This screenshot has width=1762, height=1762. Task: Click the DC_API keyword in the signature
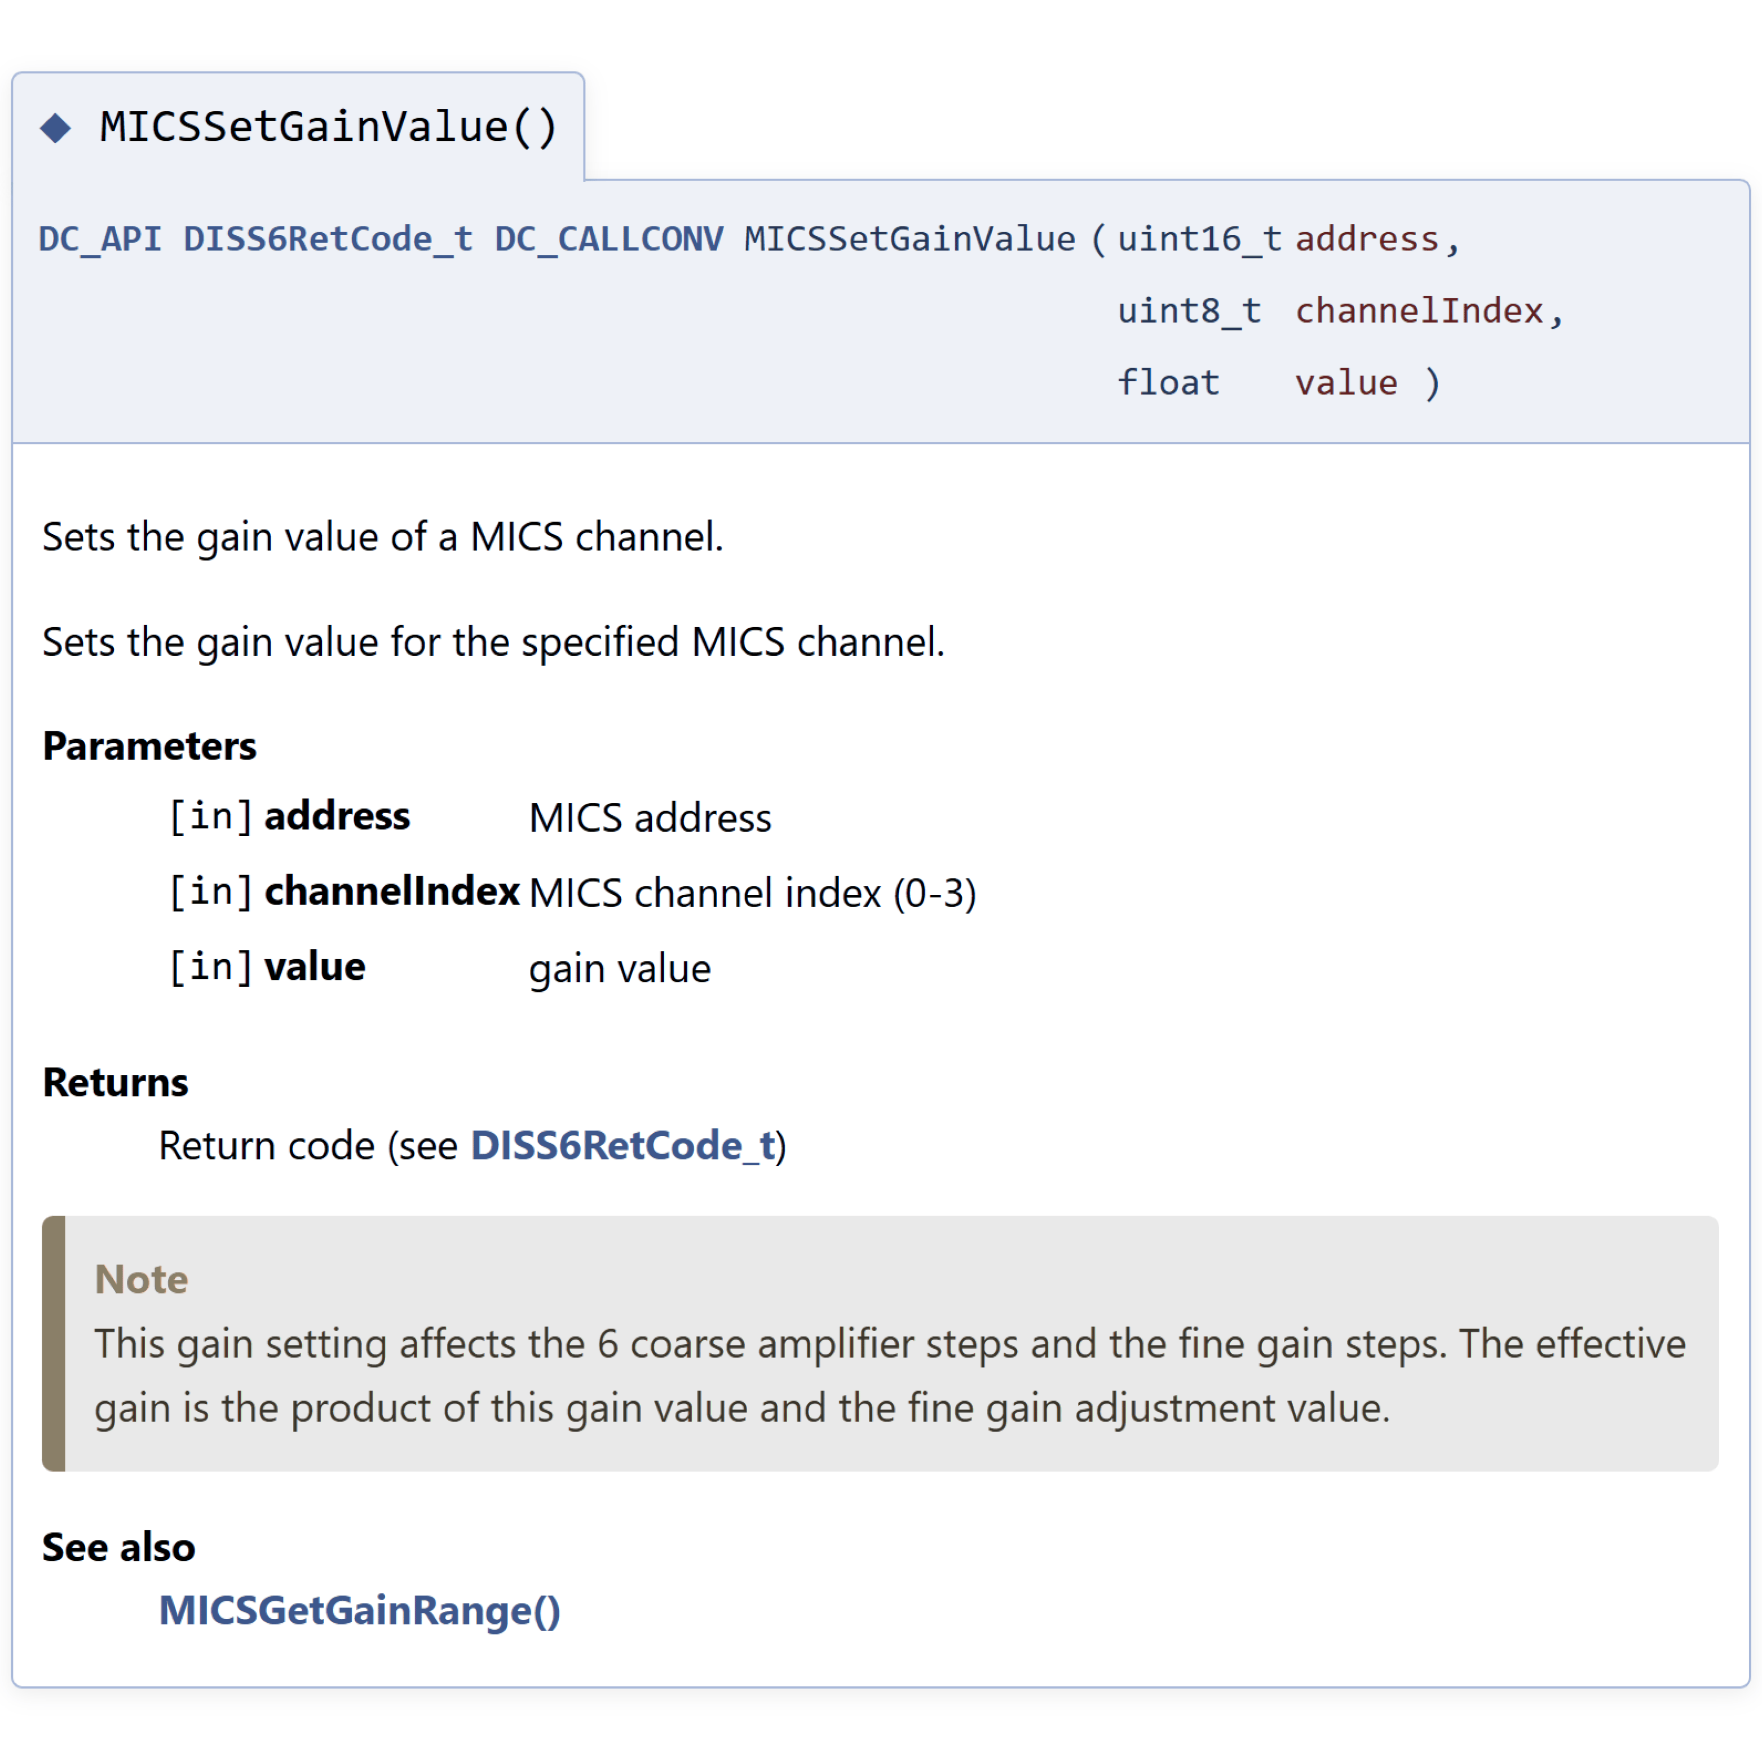[x=100, y=239]
